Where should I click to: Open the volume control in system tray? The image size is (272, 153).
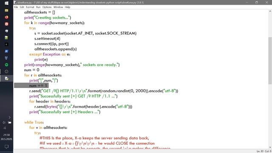4,123
